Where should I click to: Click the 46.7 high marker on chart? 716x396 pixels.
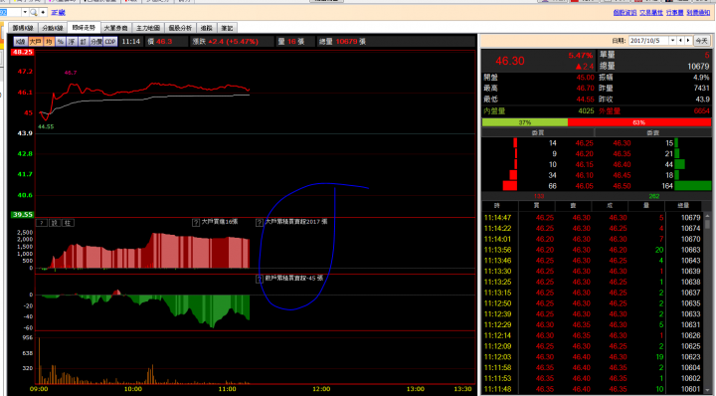[x=71, y=73]
